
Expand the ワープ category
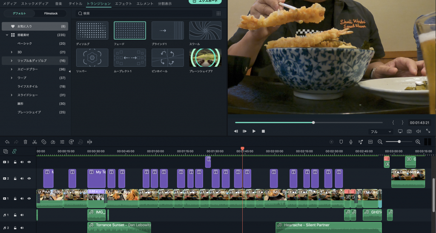[x=11, y=78]
